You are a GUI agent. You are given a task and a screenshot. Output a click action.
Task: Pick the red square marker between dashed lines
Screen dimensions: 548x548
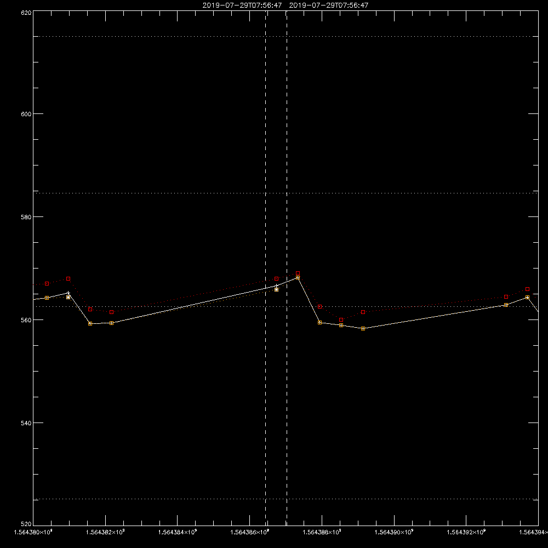tap(276, 279)
